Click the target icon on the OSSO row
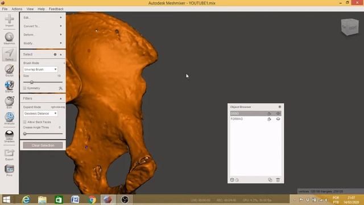 (269, 113)
